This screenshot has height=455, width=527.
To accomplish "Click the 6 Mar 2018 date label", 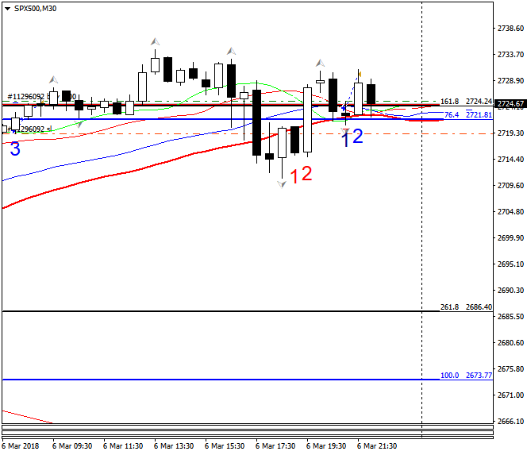I will pos(20,446).
